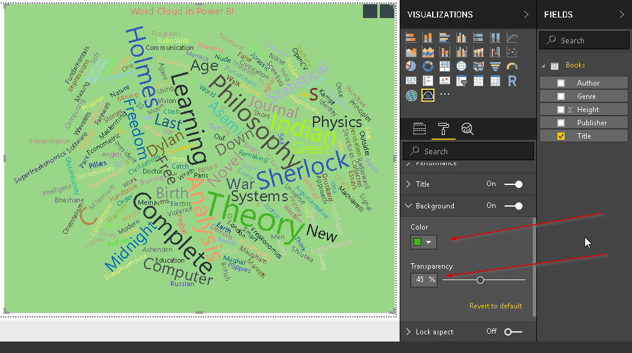
Task: Select the gauge visual
Action: coord(512,66)
